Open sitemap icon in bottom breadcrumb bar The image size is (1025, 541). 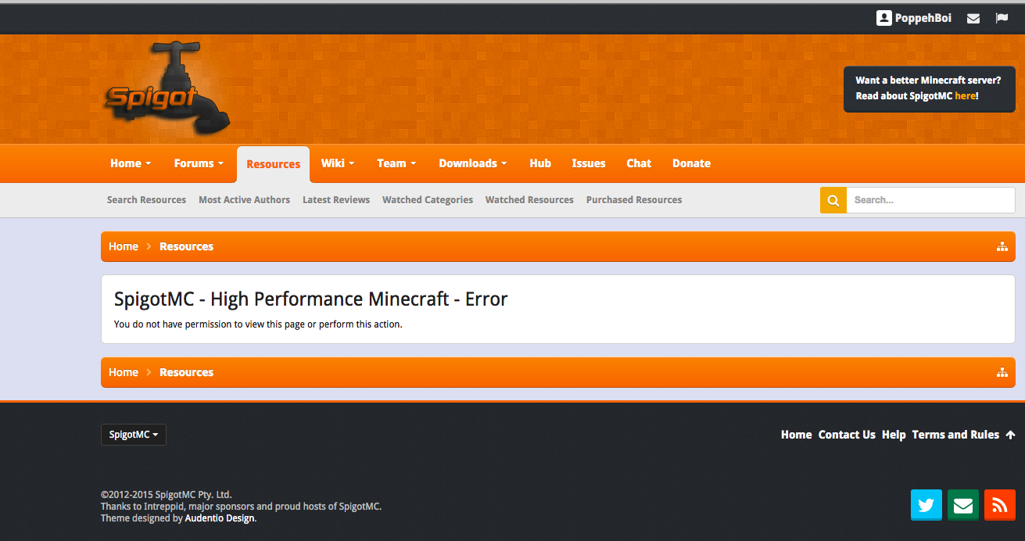click(x=1002, y=372)
